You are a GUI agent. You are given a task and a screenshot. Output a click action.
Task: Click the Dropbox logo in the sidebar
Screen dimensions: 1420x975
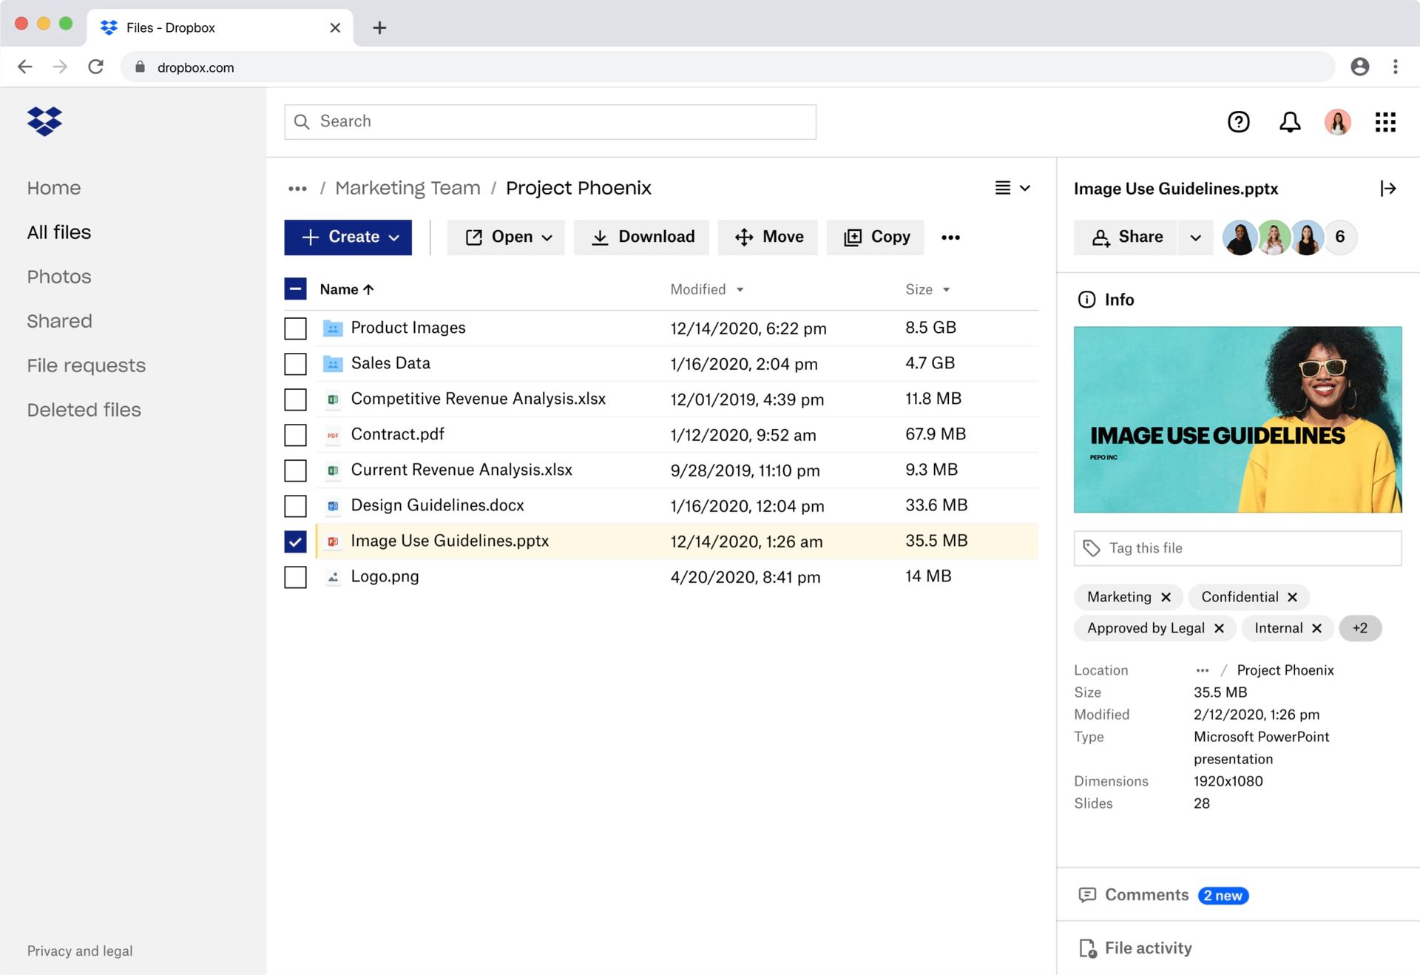(x=44, y=121)
